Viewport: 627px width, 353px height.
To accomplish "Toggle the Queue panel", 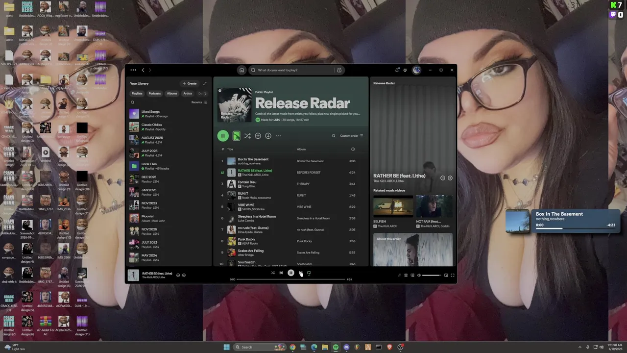I will [x=406, y=276].
